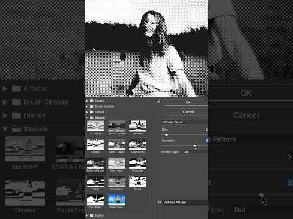Toggle the Halftone Pattern effect layer eye icon

[159, 202]
